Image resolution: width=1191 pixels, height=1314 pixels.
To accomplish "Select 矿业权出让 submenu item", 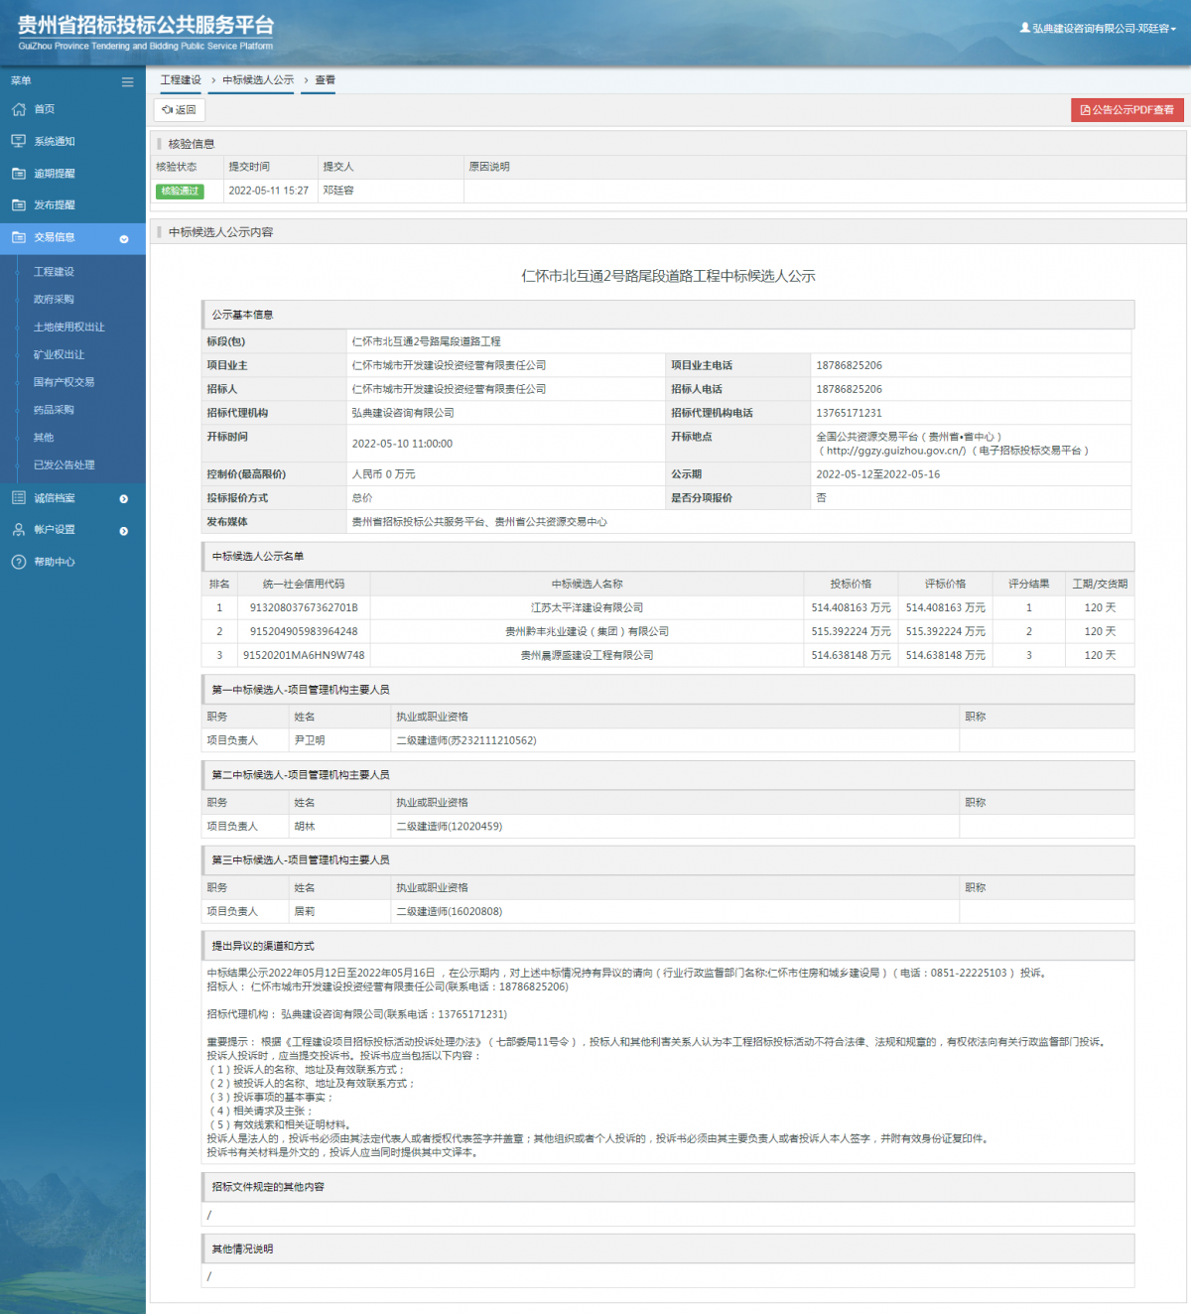I will click(x=59, y=354).
